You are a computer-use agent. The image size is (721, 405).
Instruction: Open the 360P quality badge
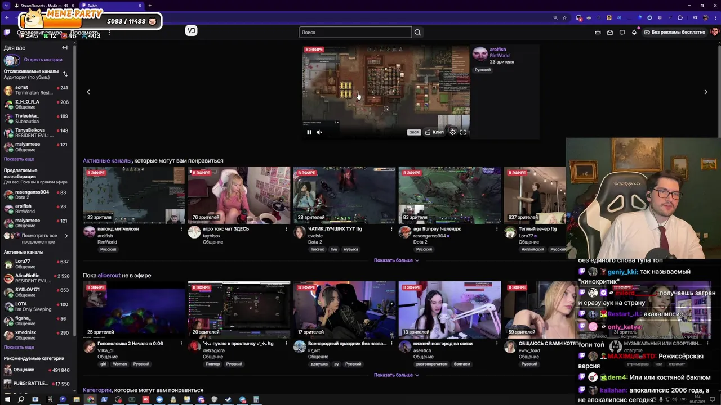pyautogui.click(x=414, y=132)
